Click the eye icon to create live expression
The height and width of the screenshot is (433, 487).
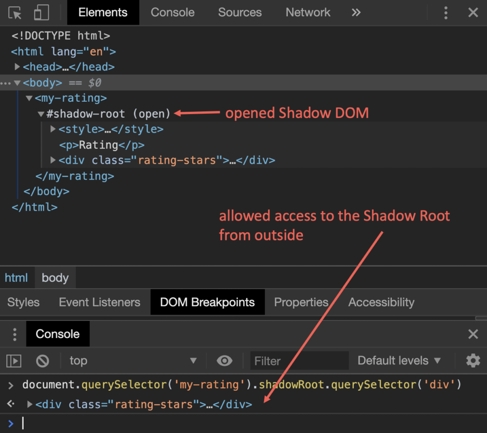(x=224, y=361)
